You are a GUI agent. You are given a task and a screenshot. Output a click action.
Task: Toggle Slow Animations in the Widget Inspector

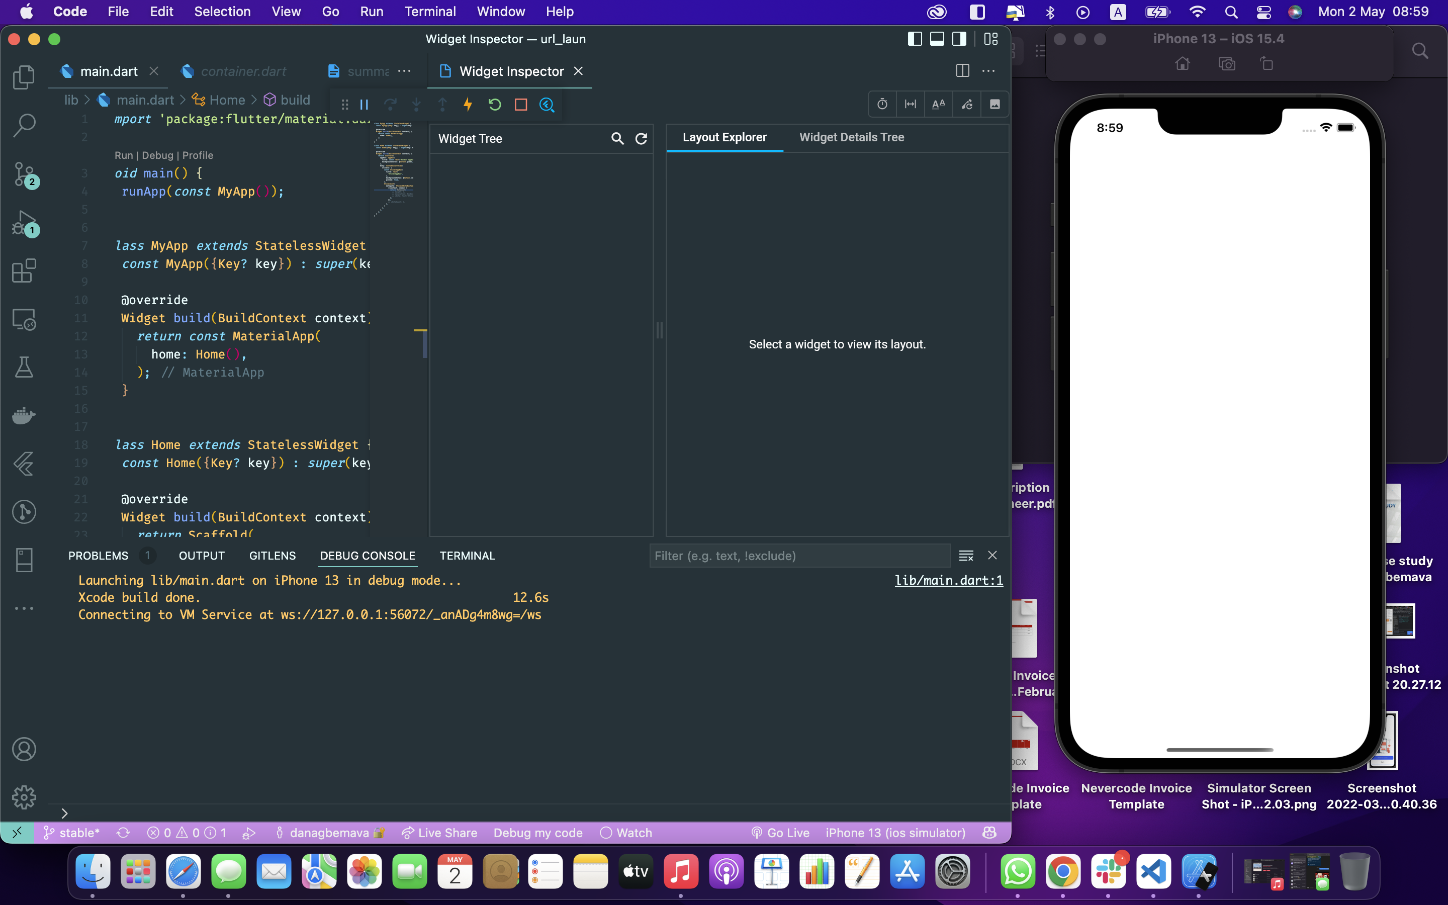pos(882,104)
